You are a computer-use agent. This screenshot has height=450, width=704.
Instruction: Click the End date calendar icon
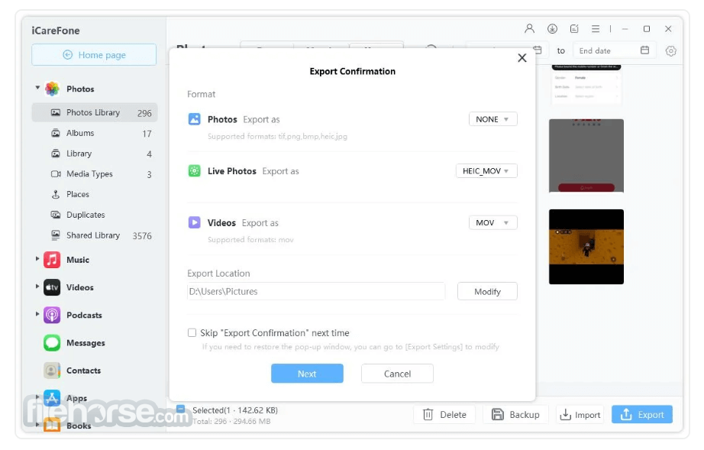pyautogui.click(x=644, y=50)
